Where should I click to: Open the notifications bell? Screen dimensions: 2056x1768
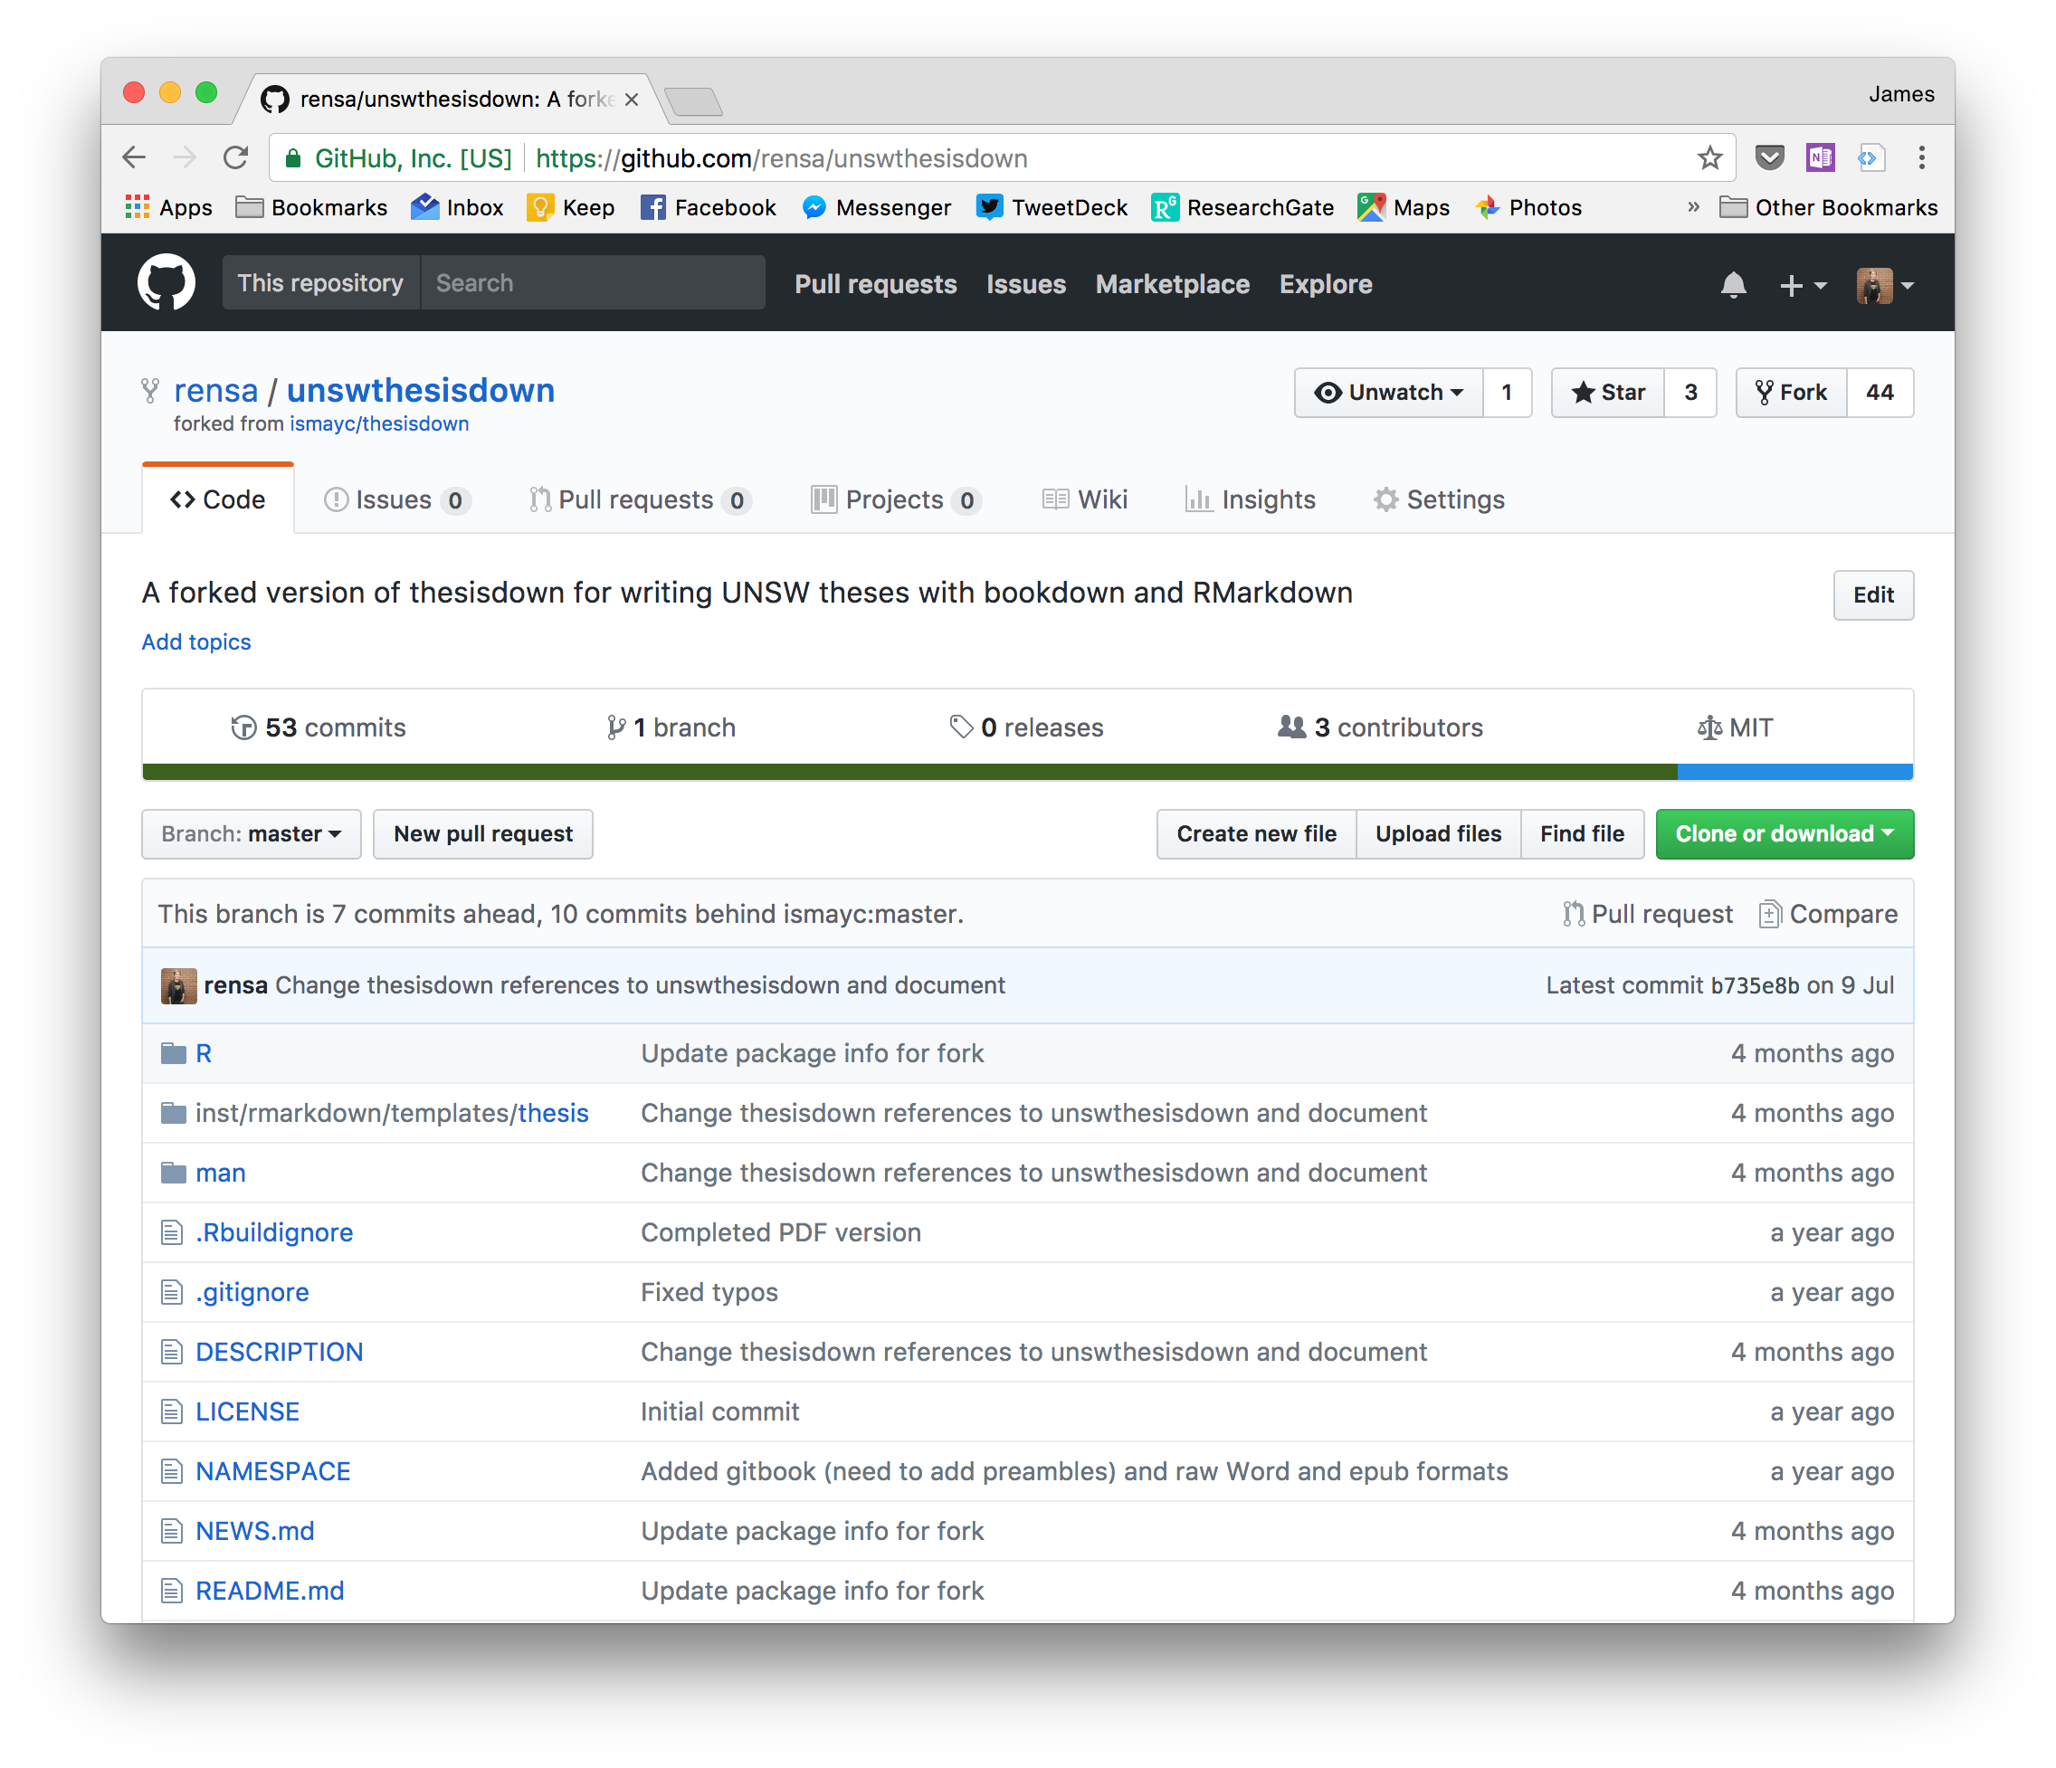1733,285
